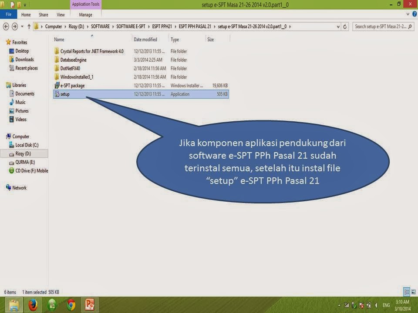Click ESPT PPH21 in the breadcrumb
Image resolution: width=418 pixels, height=313 pixels.
[x=162, y=27]
